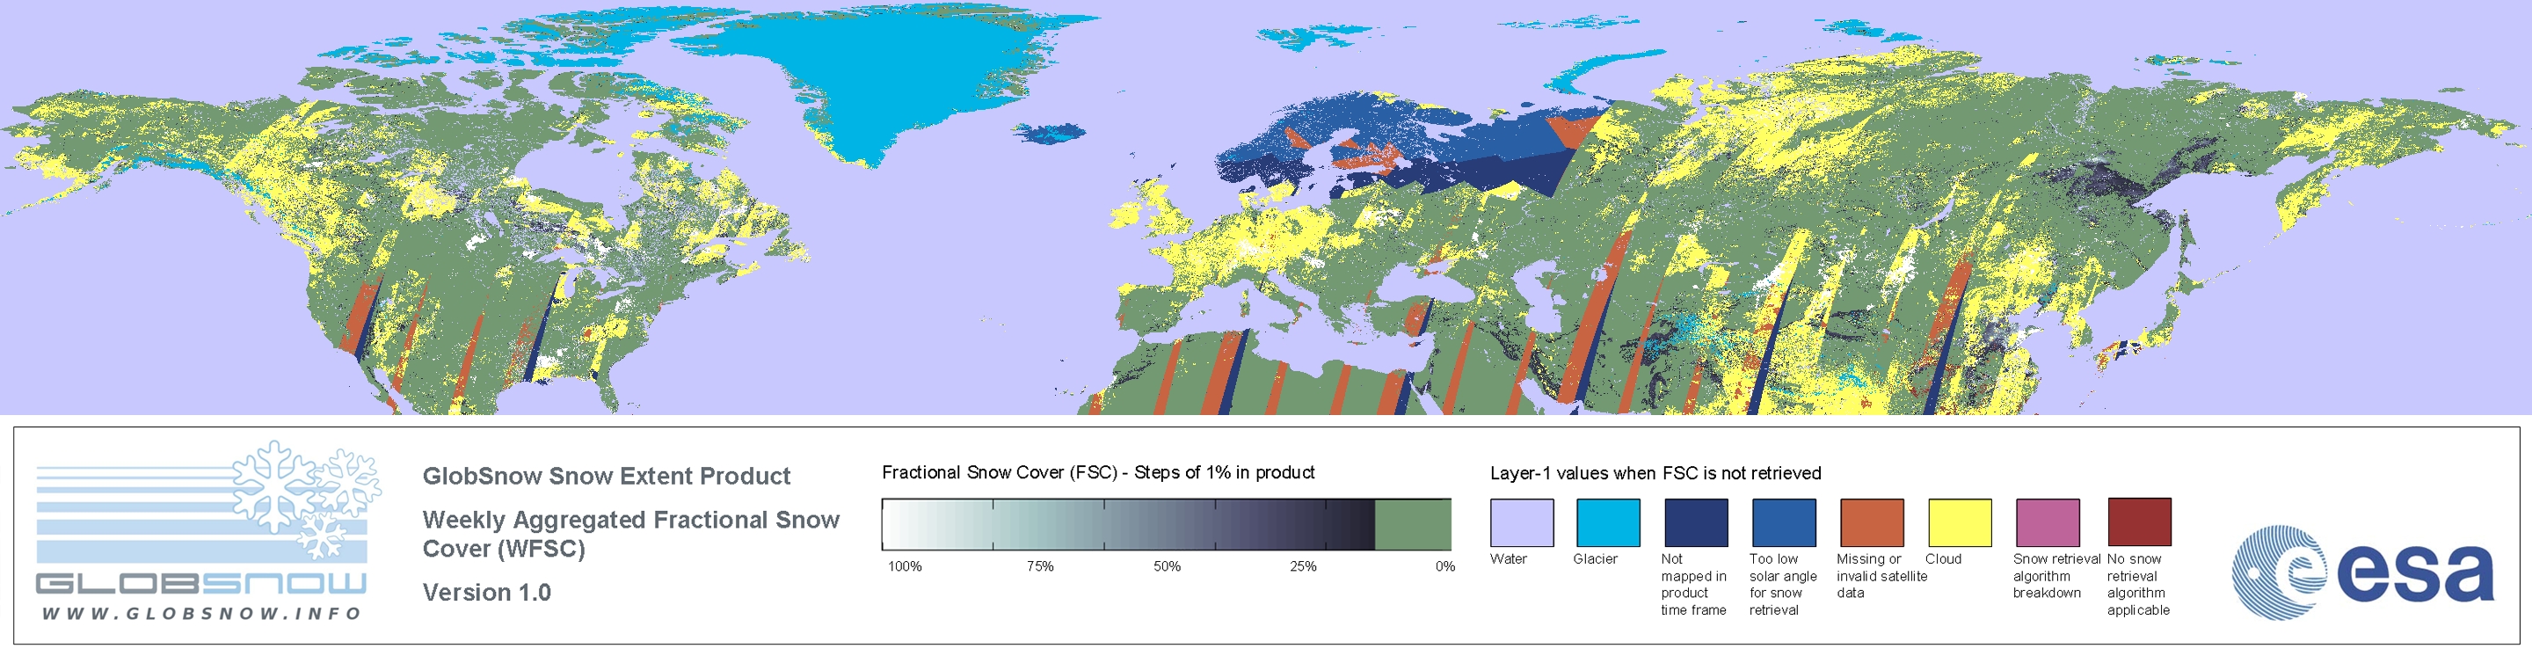The image size is (2532, 656).
Task: Click the 'Cloud' legend label
Action: (1943, 558)
